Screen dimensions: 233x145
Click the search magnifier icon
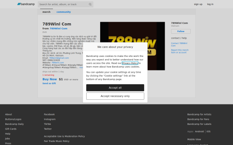[90, 4]
